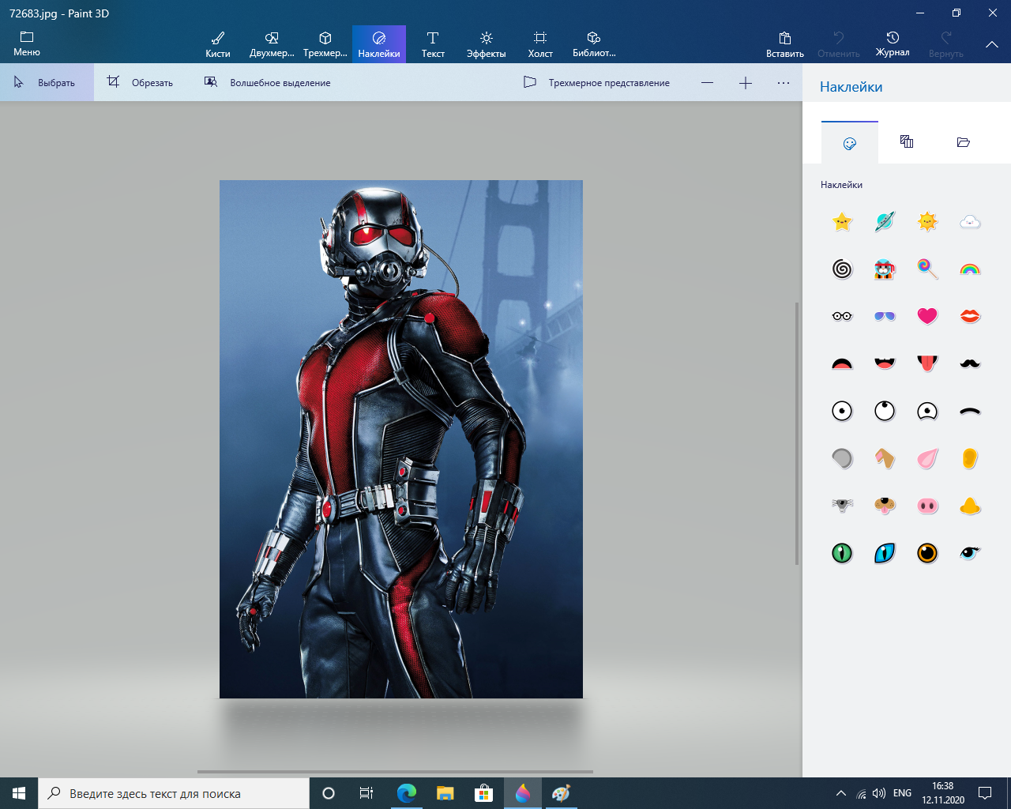Collapse the ribbon with the chevron
Screen dimensions: 1011x809
(x=992, y=44)
